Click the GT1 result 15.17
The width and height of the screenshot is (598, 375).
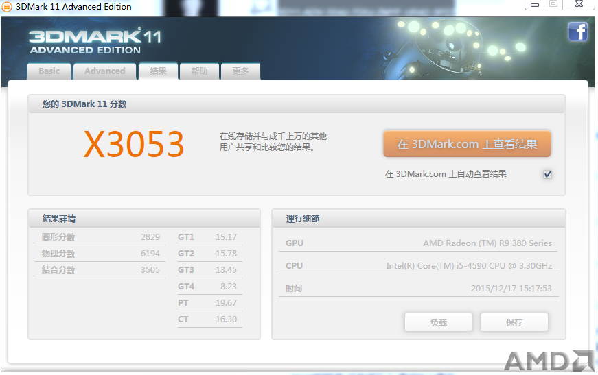pyautogui.click(x=226, y=237)
